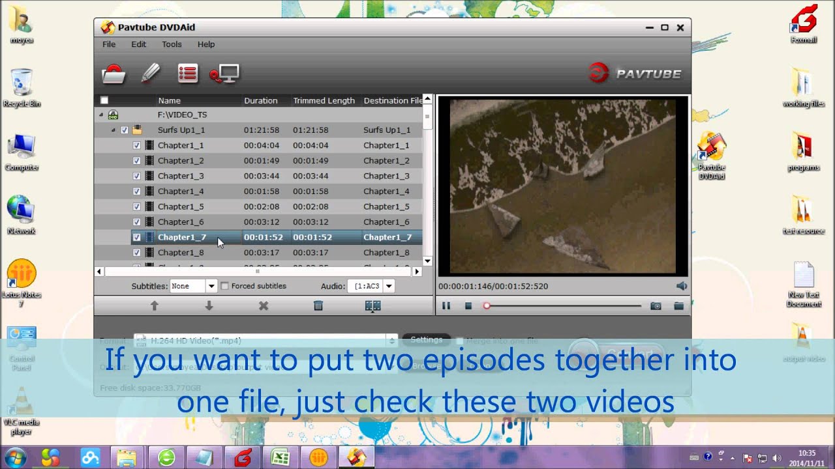The image size is (835, 469).
Task: Click the video preview image
Action: [x=562, y=187]
